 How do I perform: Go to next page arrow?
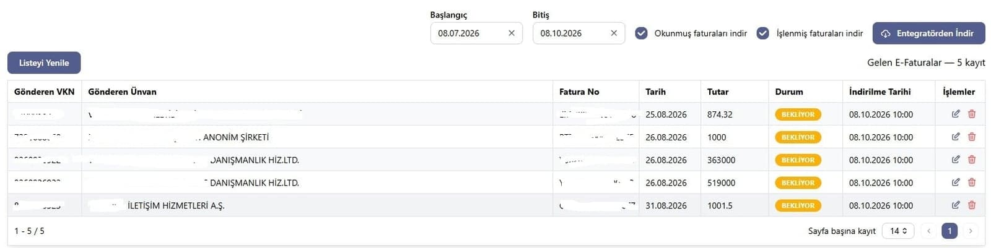[971, 231]
